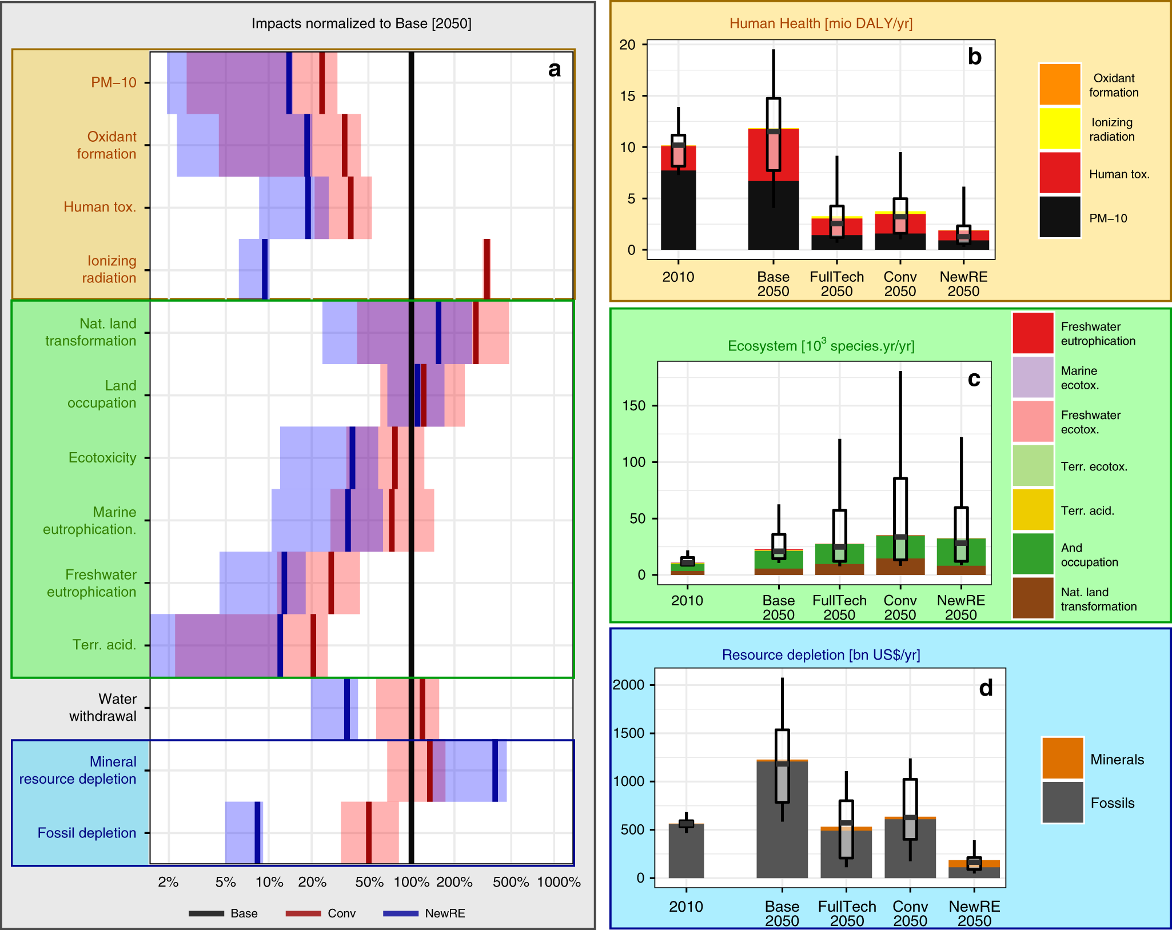Click the yellow Terr. acid. legend swatch
The image size is (1172, 930).
click(1033, 509)
